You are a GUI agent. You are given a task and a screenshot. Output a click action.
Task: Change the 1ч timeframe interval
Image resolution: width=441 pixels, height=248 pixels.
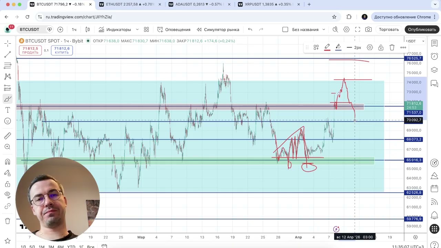pyautogui.click(x=74, y=29)
